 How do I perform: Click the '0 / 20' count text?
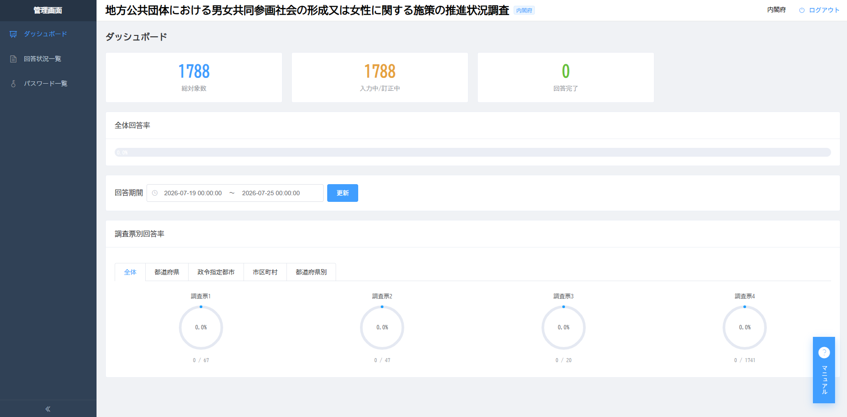pyautogui.click(x=564, y=360)
